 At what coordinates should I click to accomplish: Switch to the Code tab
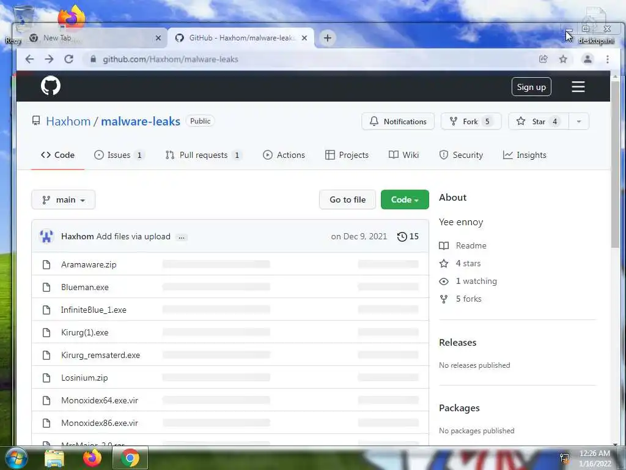tap(58, 155)
